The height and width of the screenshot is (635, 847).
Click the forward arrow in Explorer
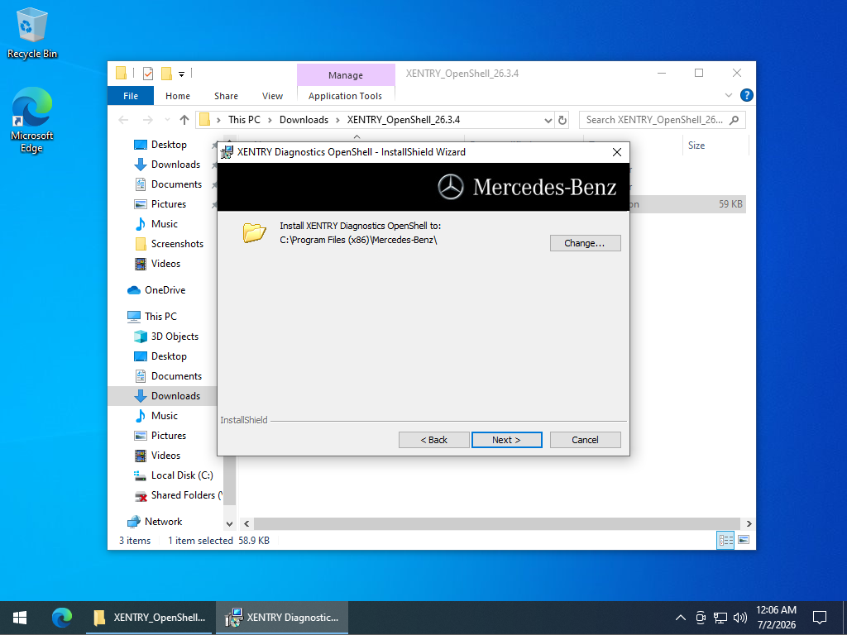click(x=147, y=120)
